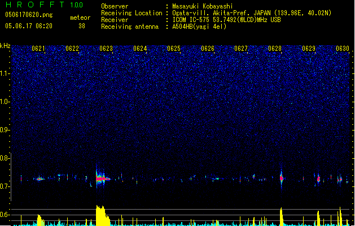The image size is (355, 226).
Task: Select the Ogata-vill. Akita-Pref. JAPAN location text
Action: click(252, 13)
